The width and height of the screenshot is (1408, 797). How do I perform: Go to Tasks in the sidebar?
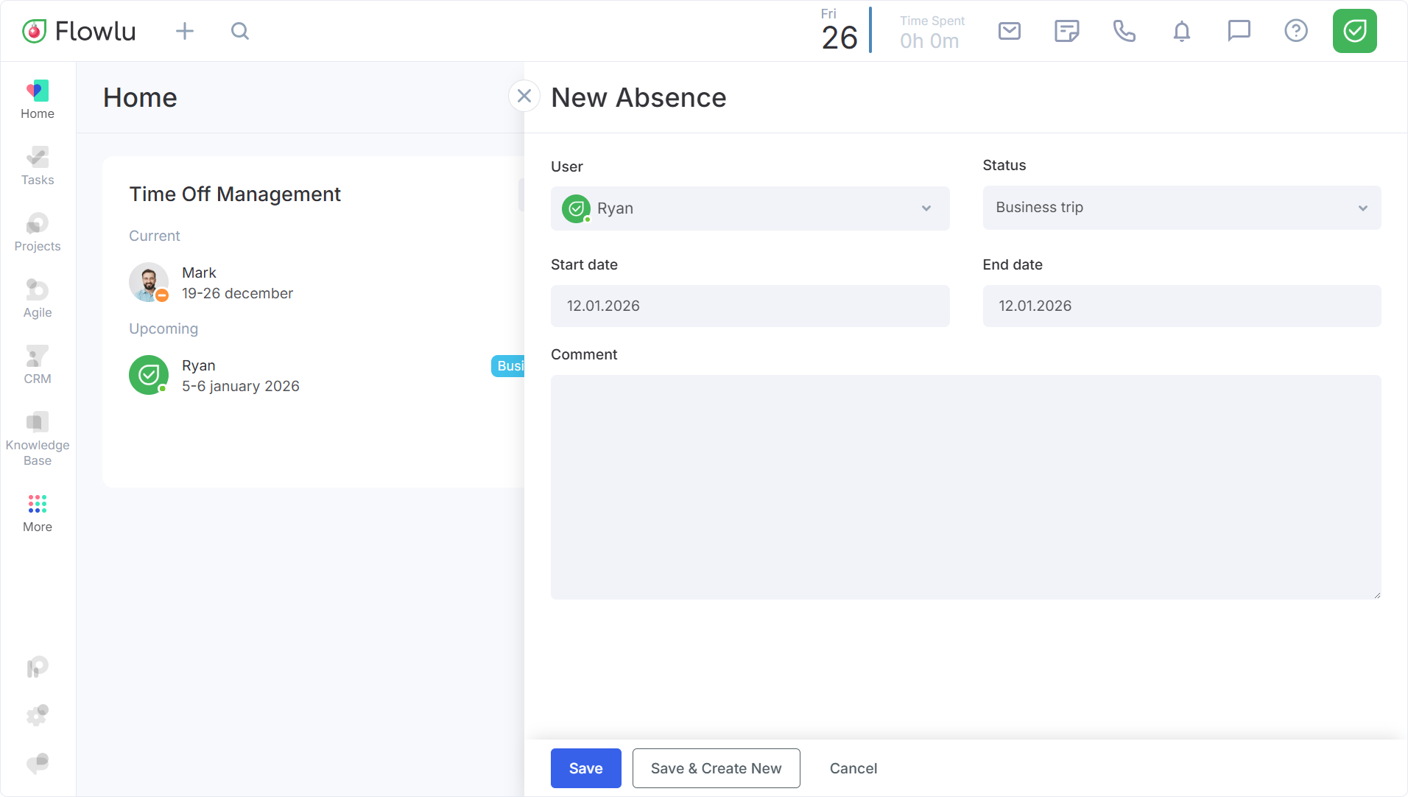click(38, 166)
